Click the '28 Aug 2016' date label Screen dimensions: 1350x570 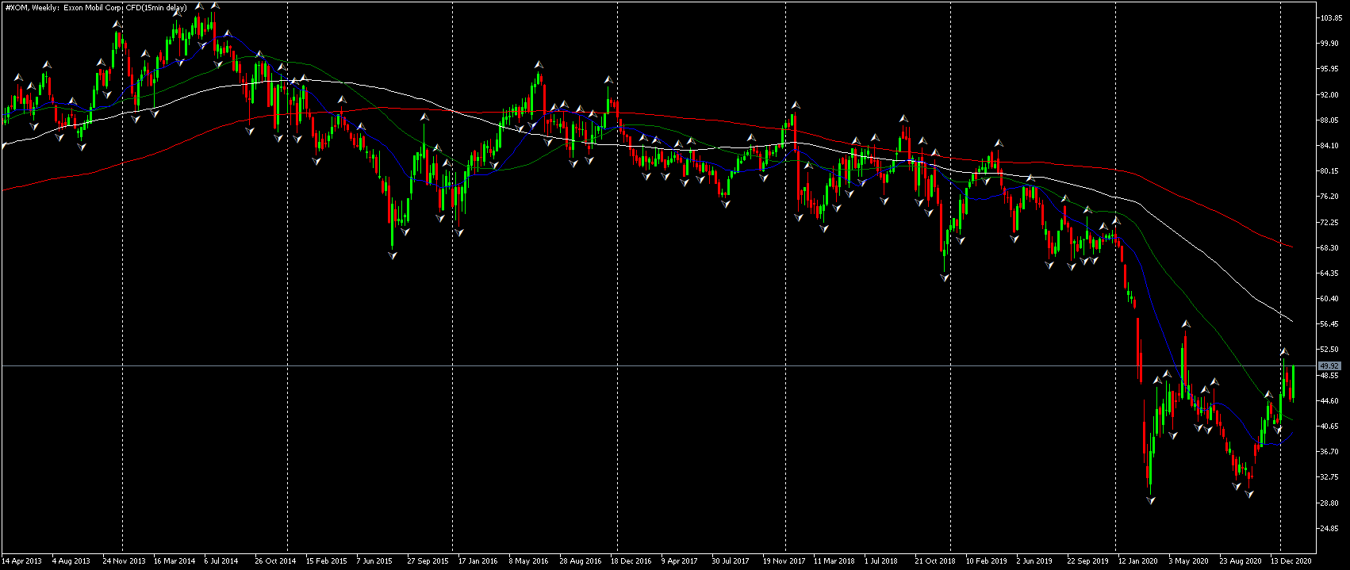[x=581, y=561]
